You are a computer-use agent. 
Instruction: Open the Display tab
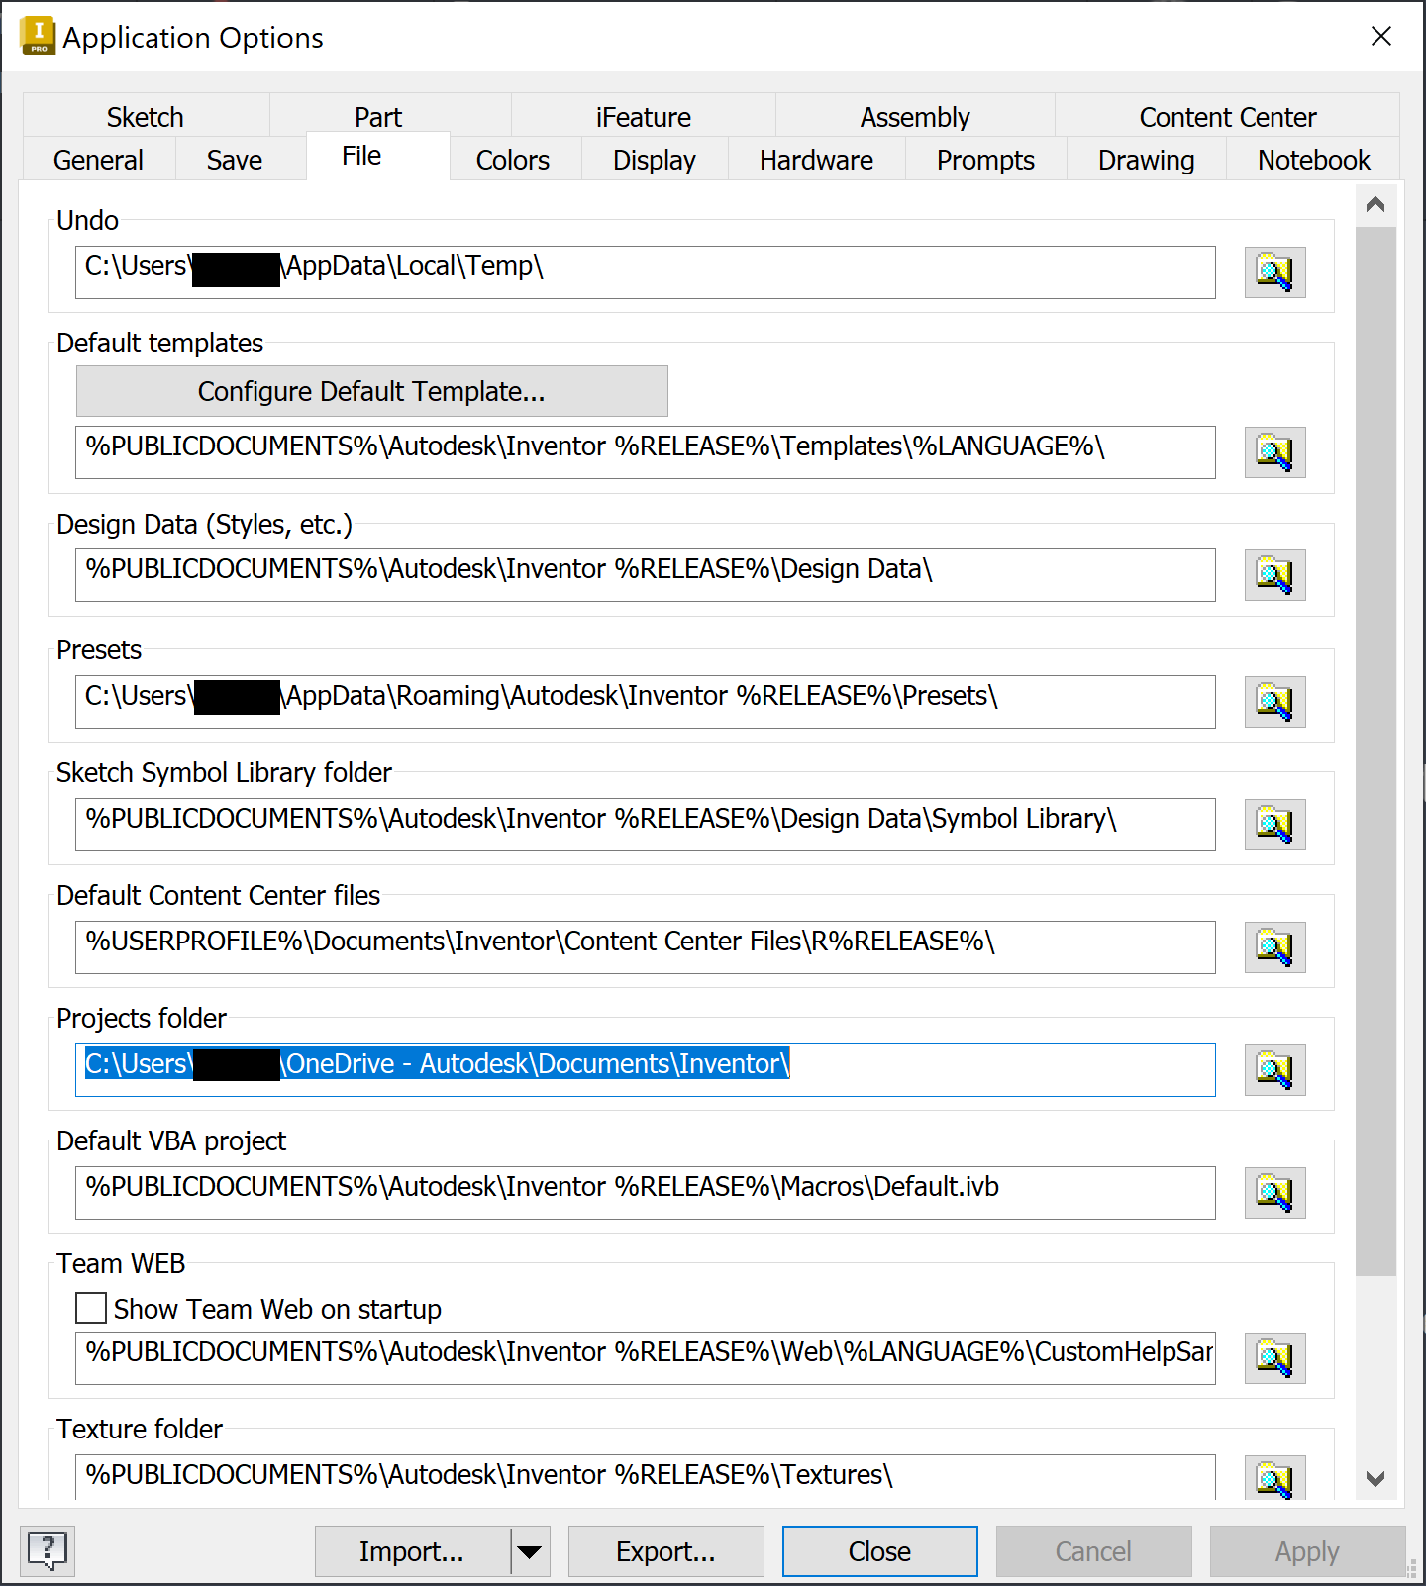coord(655,160)
